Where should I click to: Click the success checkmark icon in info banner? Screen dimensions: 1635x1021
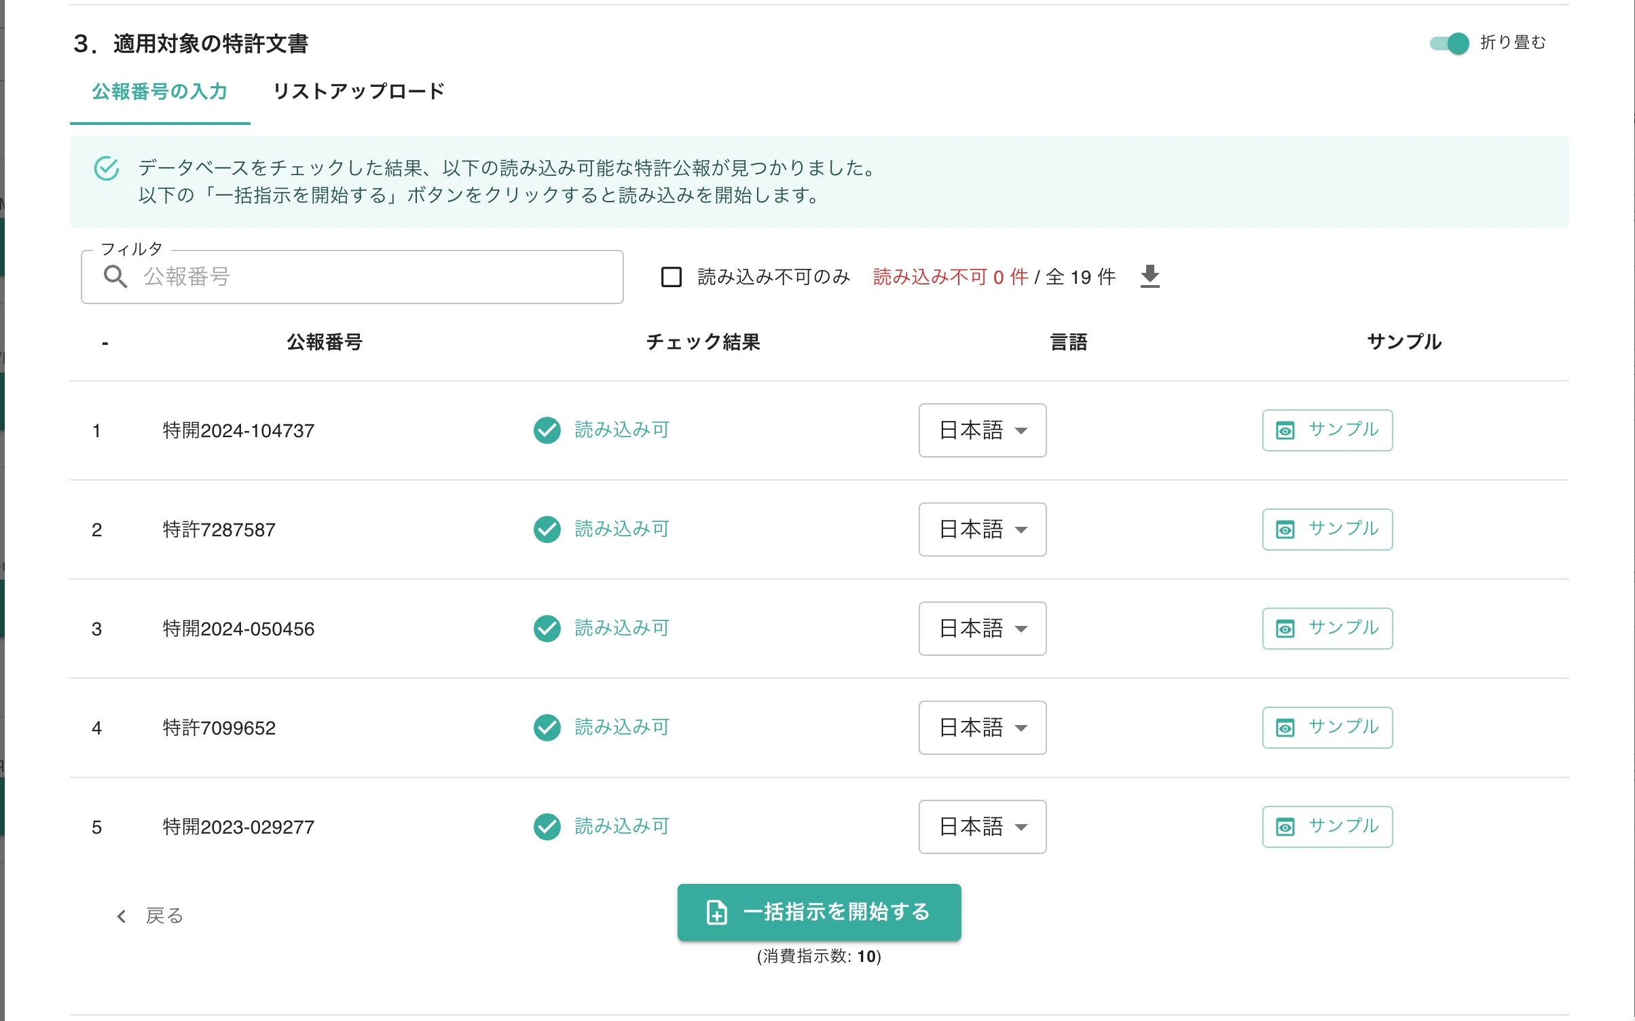[x=107, y=168]
